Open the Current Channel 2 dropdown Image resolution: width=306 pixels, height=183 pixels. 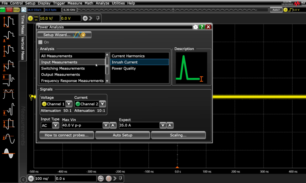pyautogui.click(x=102, y=104)
